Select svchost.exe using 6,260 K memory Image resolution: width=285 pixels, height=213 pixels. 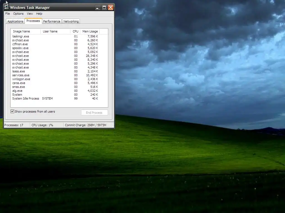(55, 40)
